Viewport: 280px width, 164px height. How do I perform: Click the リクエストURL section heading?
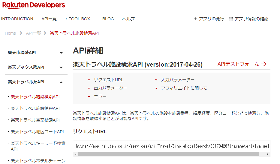click(x=90, y=131)
